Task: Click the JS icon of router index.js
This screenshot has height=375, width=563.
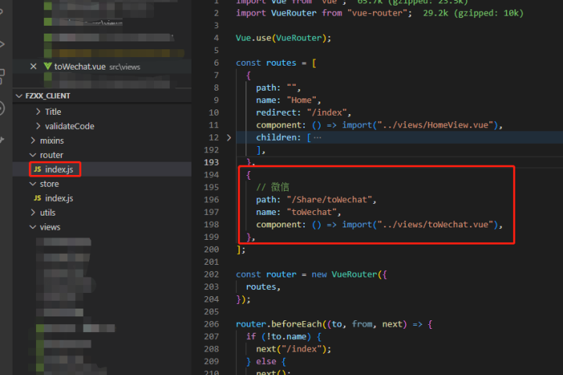Action: (37, 170)
